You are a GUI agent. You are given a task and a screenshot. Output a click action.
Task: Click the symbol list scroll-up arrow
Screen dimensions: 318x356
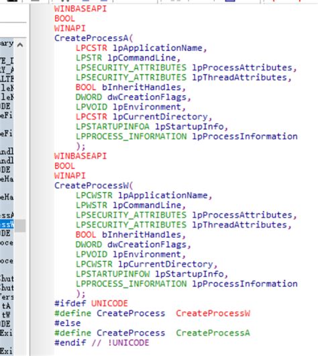(x=20, y=45)
